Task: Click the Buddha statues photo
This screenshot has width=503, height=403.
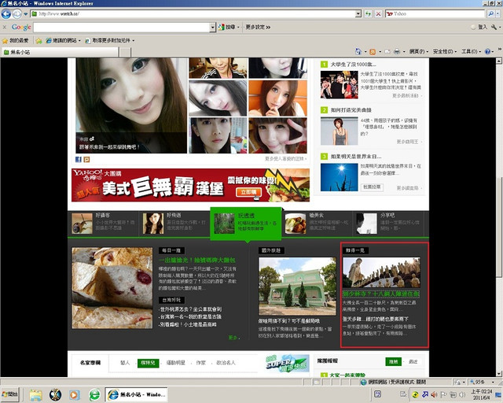Action: click(x=381, y=272)
